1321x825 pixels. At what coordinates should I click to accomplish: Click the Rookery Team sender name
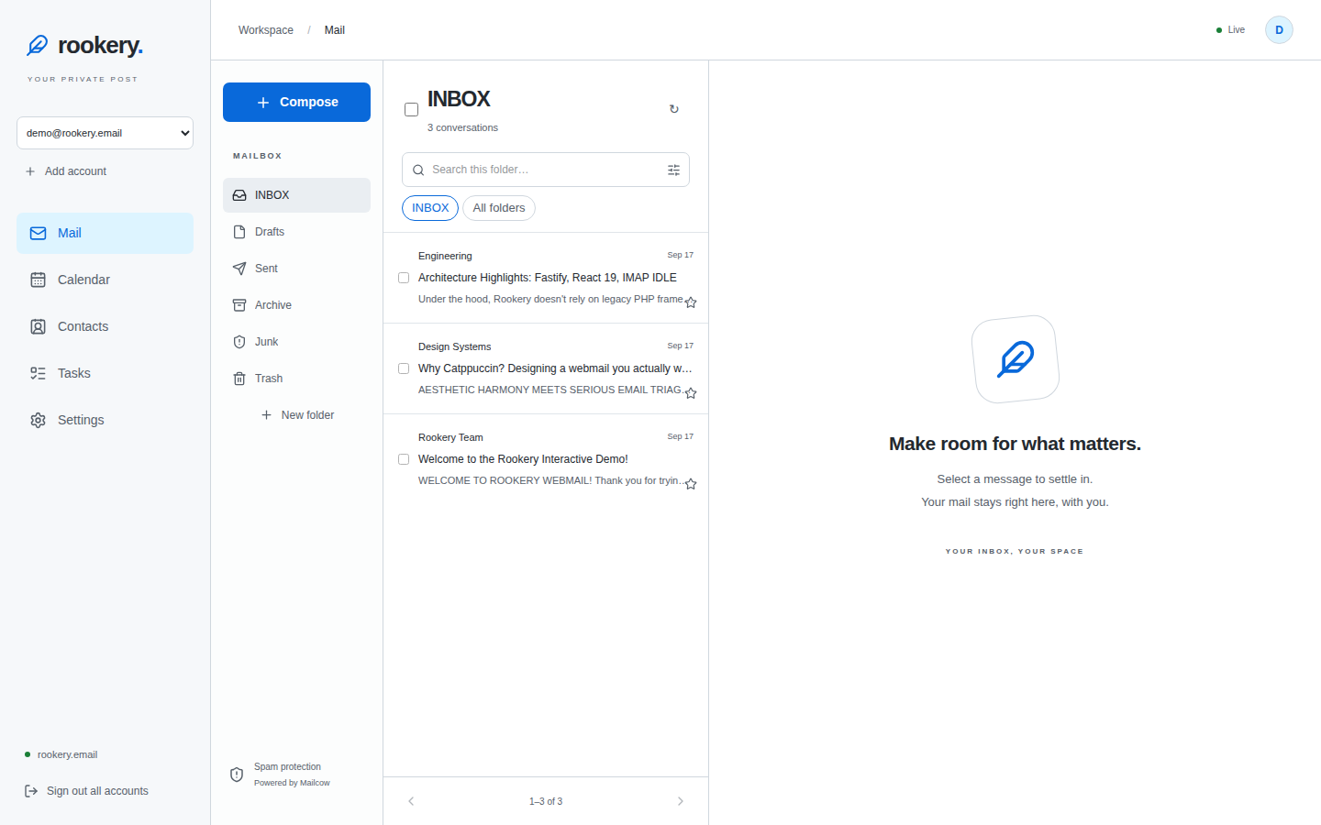point(450,437)
